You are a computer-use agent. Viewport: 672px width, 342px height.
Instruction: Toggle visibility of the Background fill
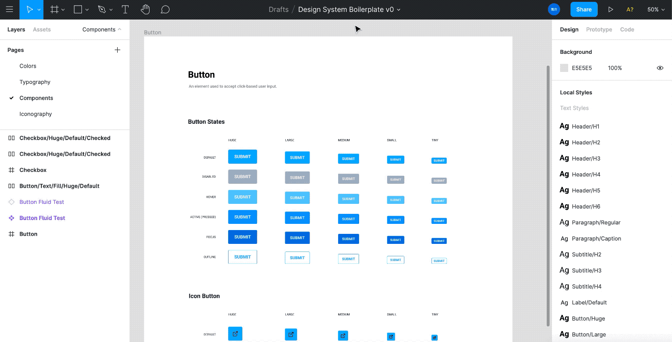coord(660,68)
